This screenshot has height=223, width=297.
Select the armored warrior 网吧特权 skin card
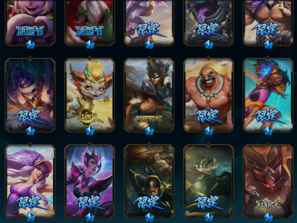pos(149,95)
